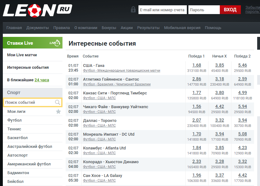This screenshot has width=260, height=186.
Task: Select Интересные события in sidebar
Action: pos(28,67)
